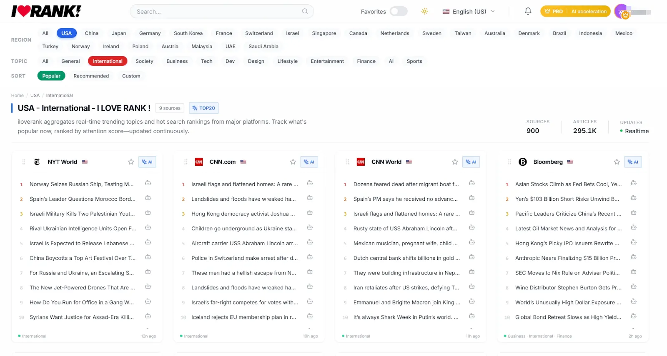Grab the Bloomberg card drag handle
Image resolution: width=667 pixels, height=356 pixels.
pos(509,162)
